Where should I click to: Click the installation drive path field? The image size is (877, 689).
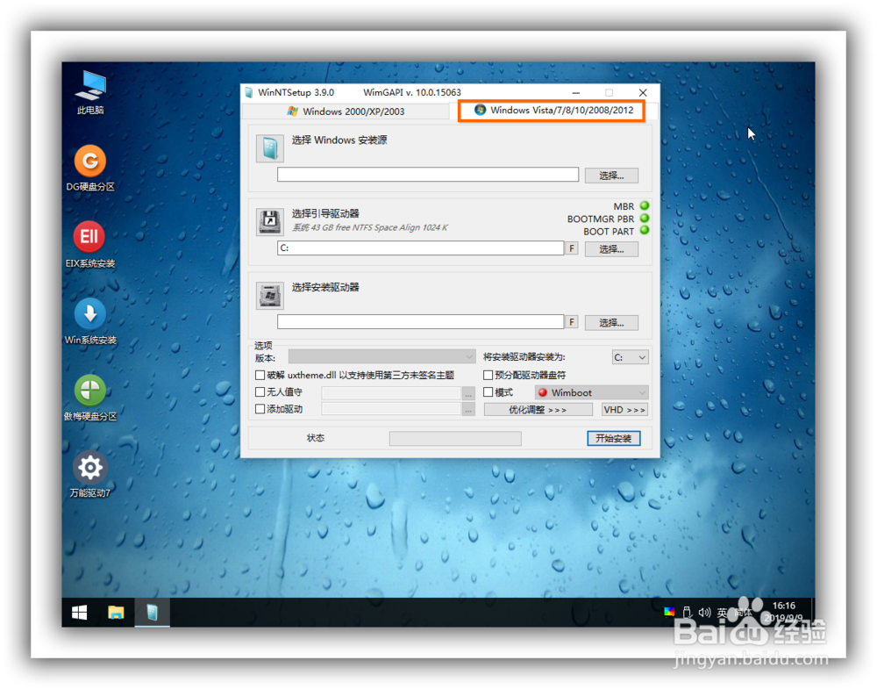pyautogui.click(x=421, y=321)
